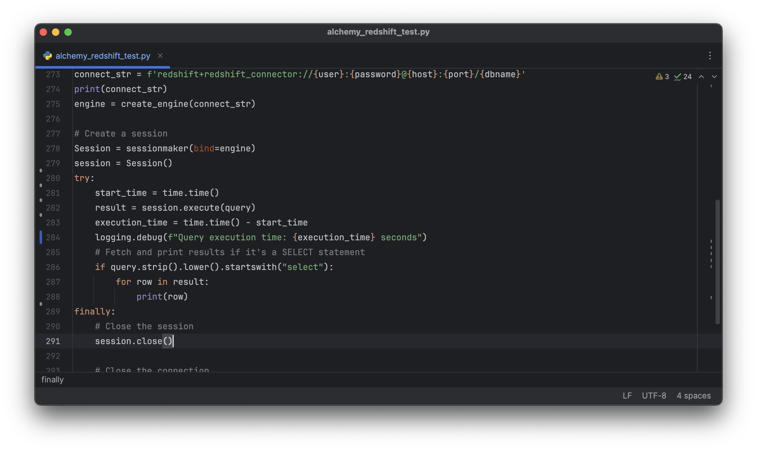Click the green full-screen window button
Screen dimensions: 757x451
pyautogui.click(x=68, y=32)
